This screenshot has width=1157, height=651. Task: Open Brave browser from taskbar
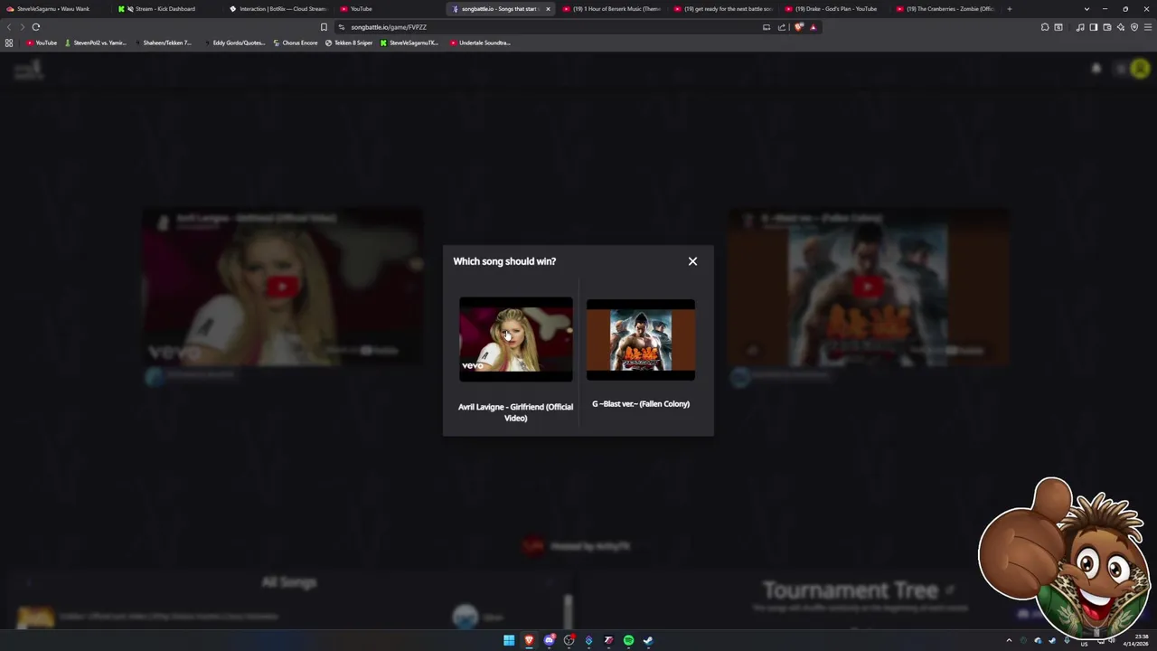tap(529, 640)
